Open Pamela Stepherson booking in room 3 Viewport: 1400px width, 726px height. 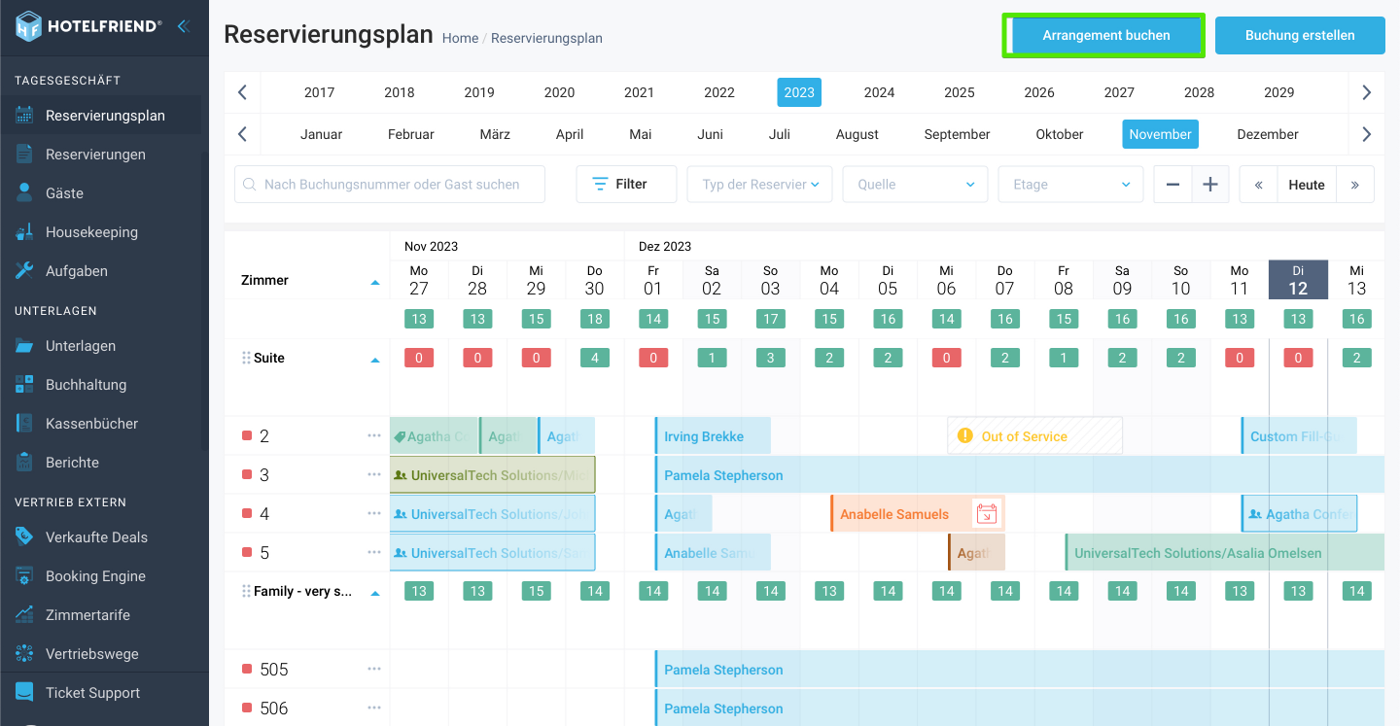tap(1019, 474)
